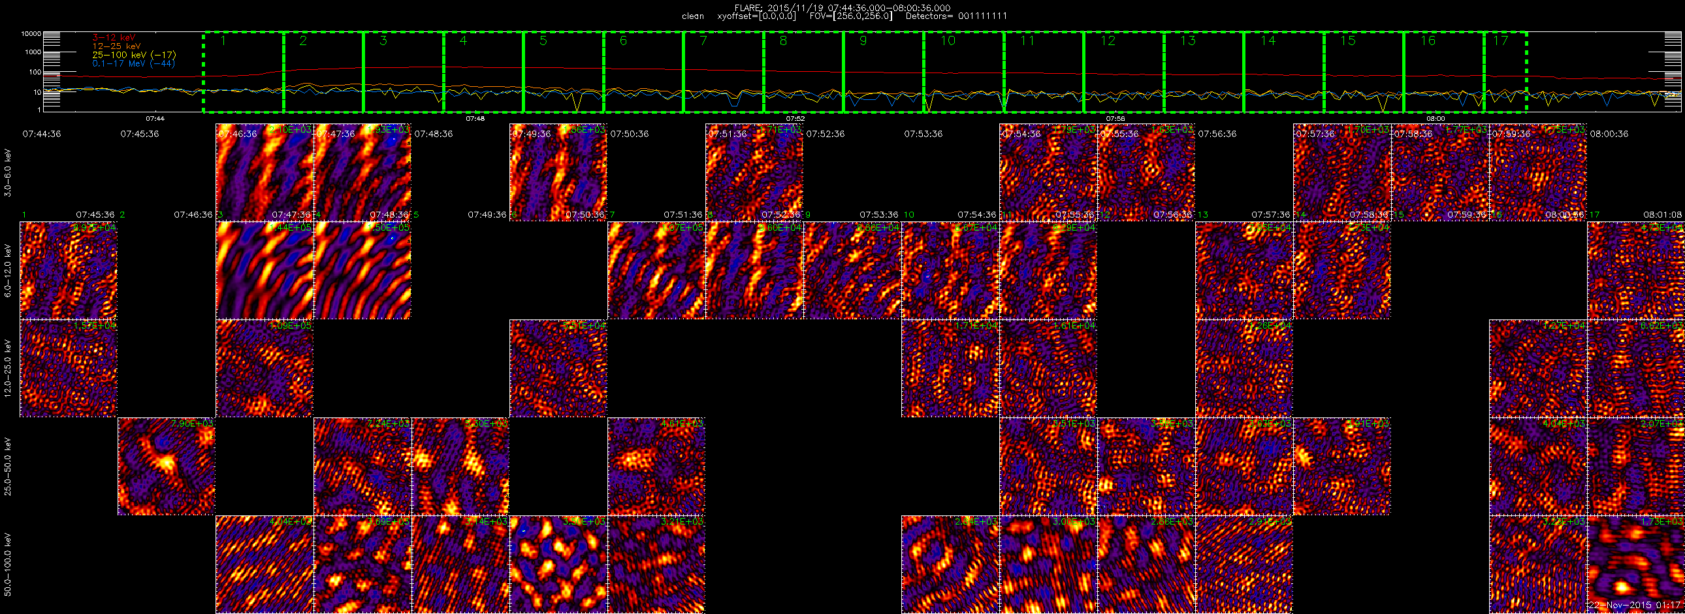Pick the 50.0-100.0 keV image labeled 2.91E+03
Viewport: 1685px width, 614px height.
(x=1244, y=564)
